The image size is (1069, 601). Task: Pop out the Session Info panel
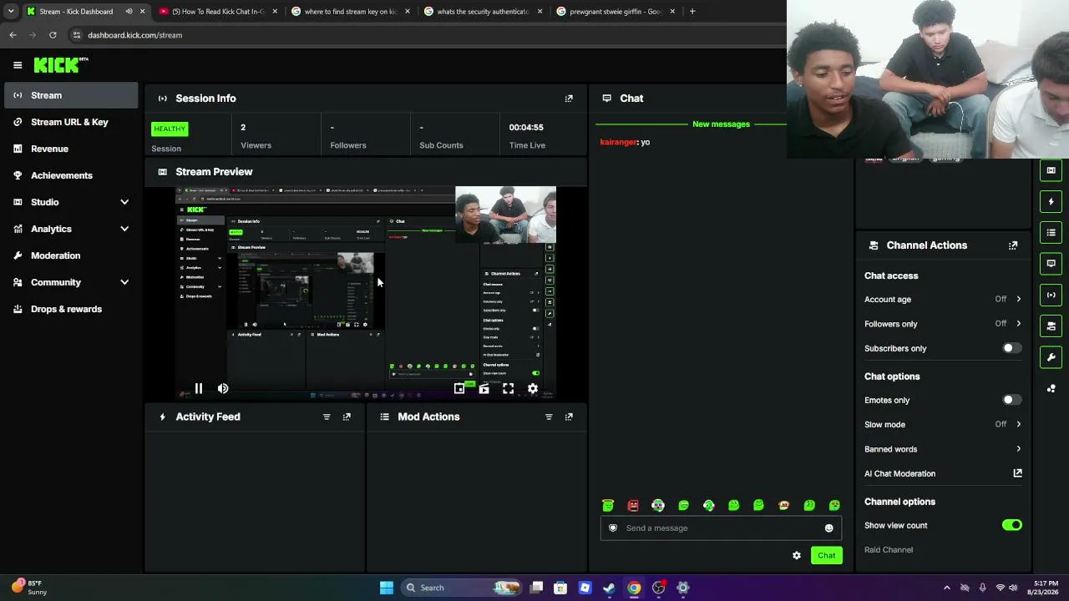pos(569,98)
